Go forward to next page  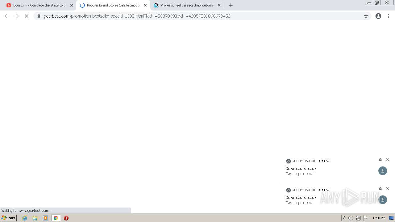point(17,16)
